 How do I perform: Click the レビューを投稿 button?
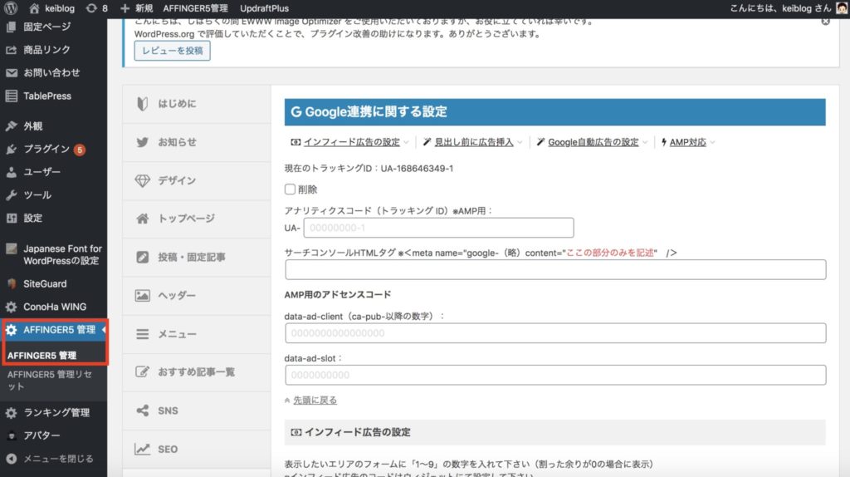[173, 51]
